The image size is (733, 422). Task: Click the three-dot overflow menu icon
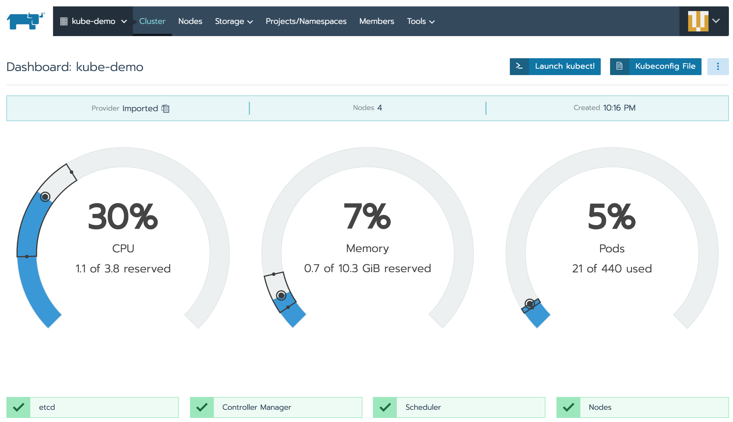tap(716, 66)
